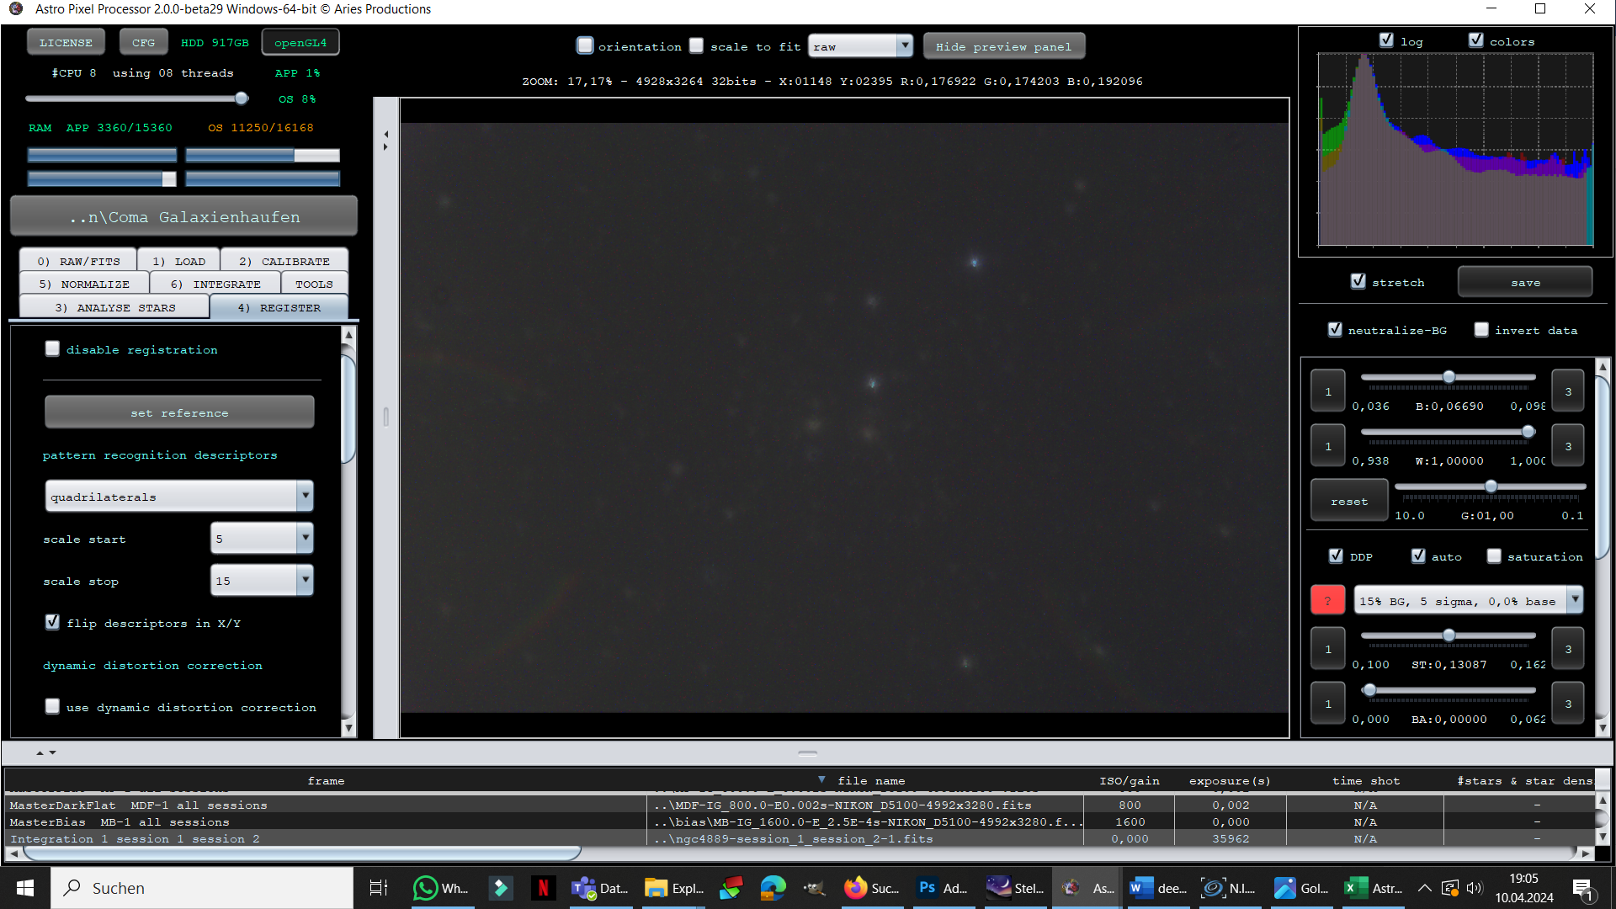
Task: Open Photoshop from the taskbar
Action: click(x=942, y=888)
